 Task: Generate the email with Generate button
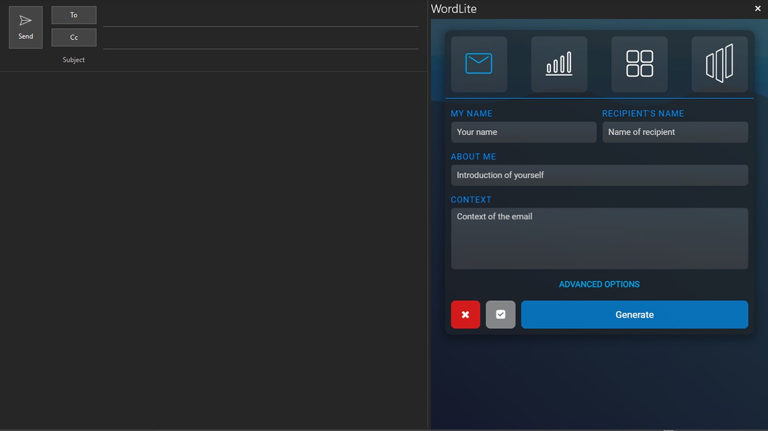tap(635, 315)
